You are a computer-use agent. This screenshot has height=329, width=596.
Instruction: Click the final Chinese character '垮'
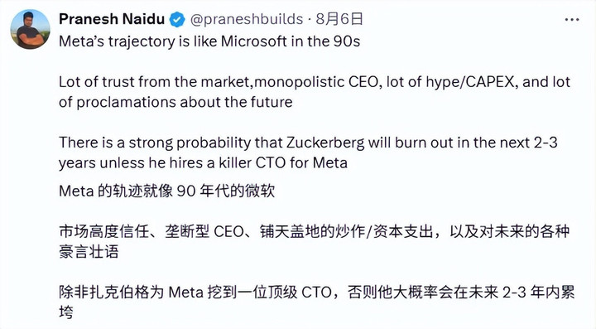(66, 312)
